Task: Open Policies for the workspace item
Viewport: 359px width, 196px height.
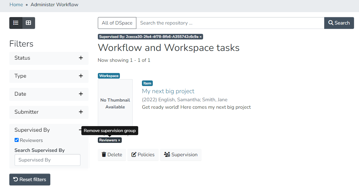Action: pyautogui.click(x=143, y=155)
